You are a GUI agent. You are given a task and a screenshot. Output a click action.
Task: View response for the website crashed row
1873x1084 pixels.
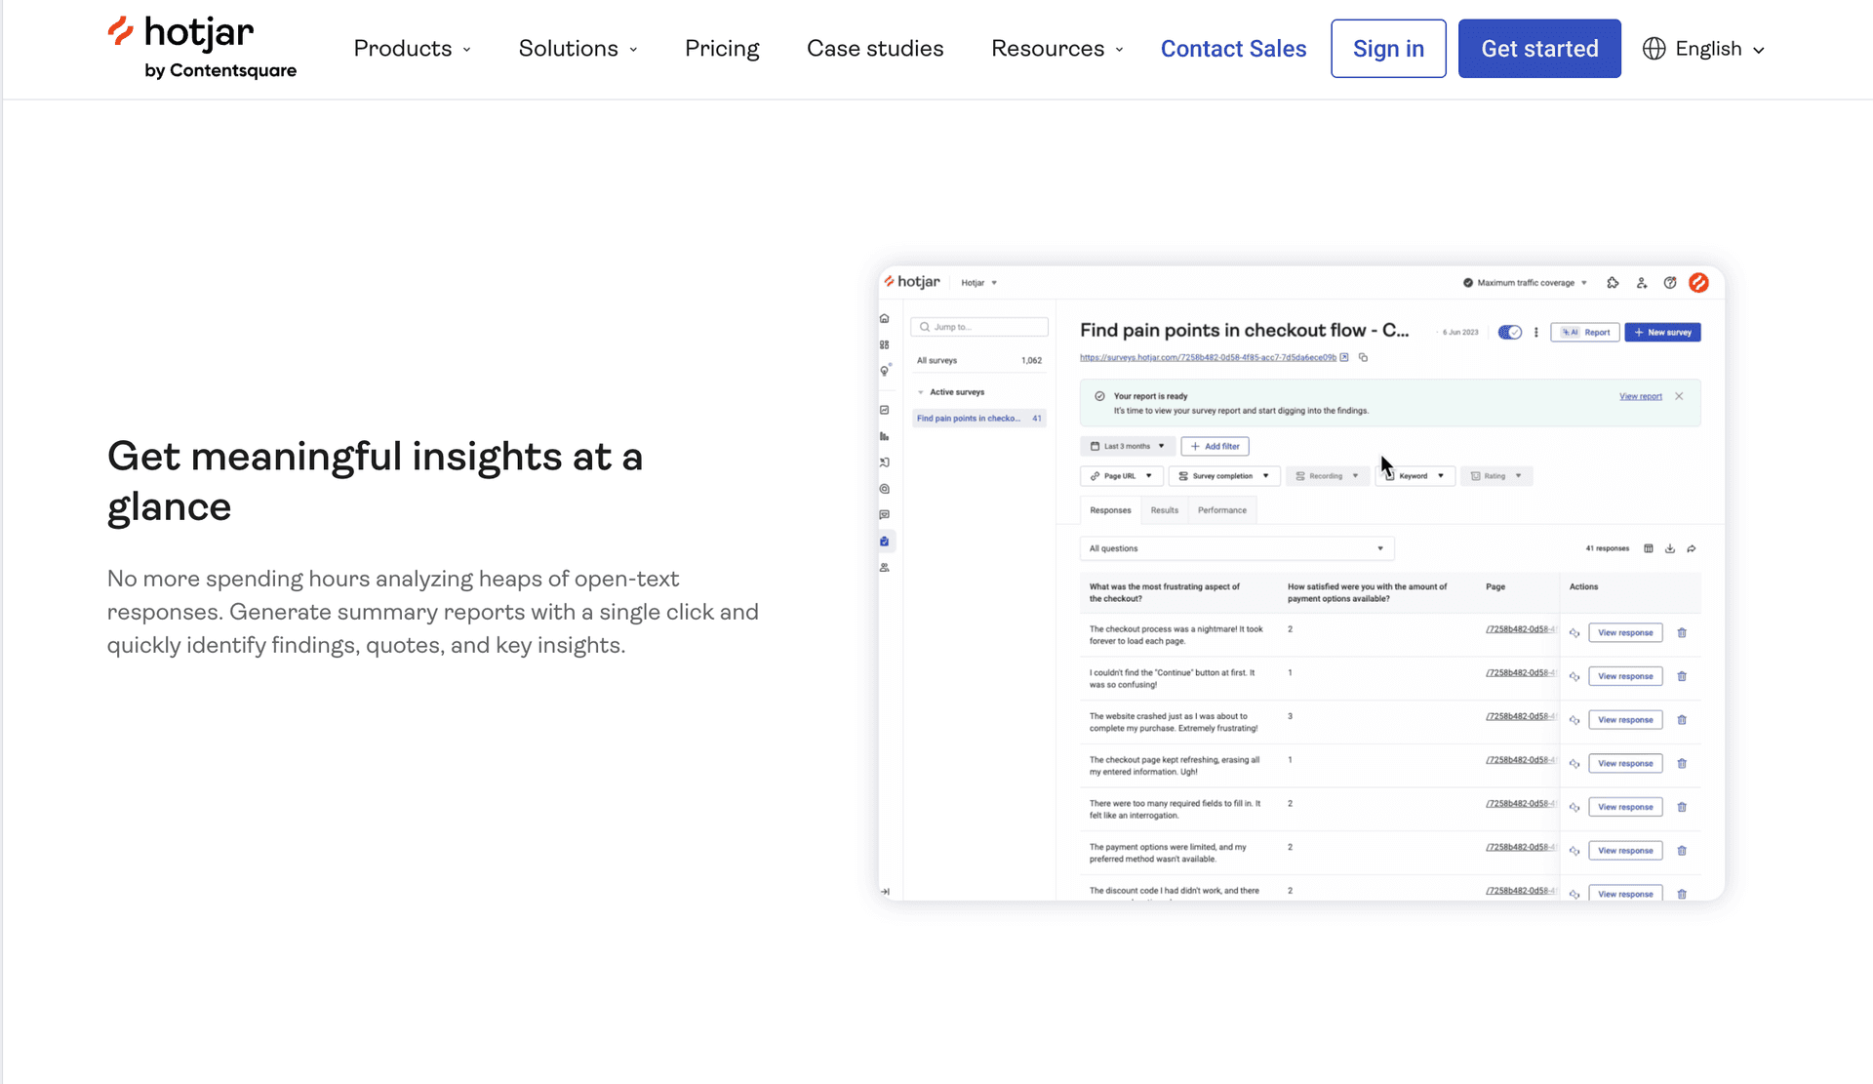click(1625, 720)
